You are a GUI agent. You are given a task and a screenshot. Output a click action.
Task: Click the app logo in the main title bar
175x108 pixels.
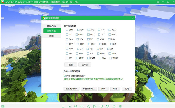pyautogui.click(x=3, y=2)
